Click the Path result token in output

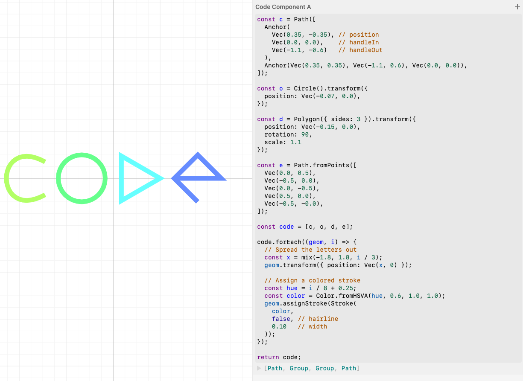pos(275,368)
